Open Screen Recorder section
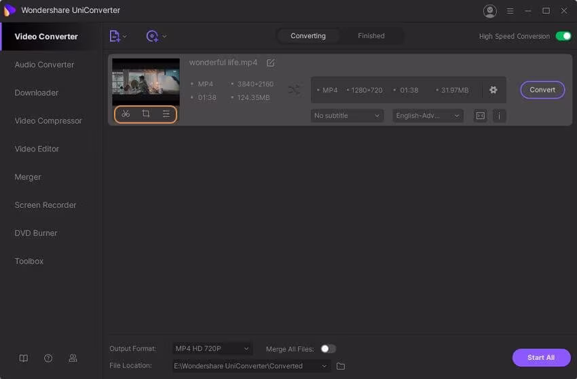This screenshot has width=577, height=379. [x=45, y=205]
